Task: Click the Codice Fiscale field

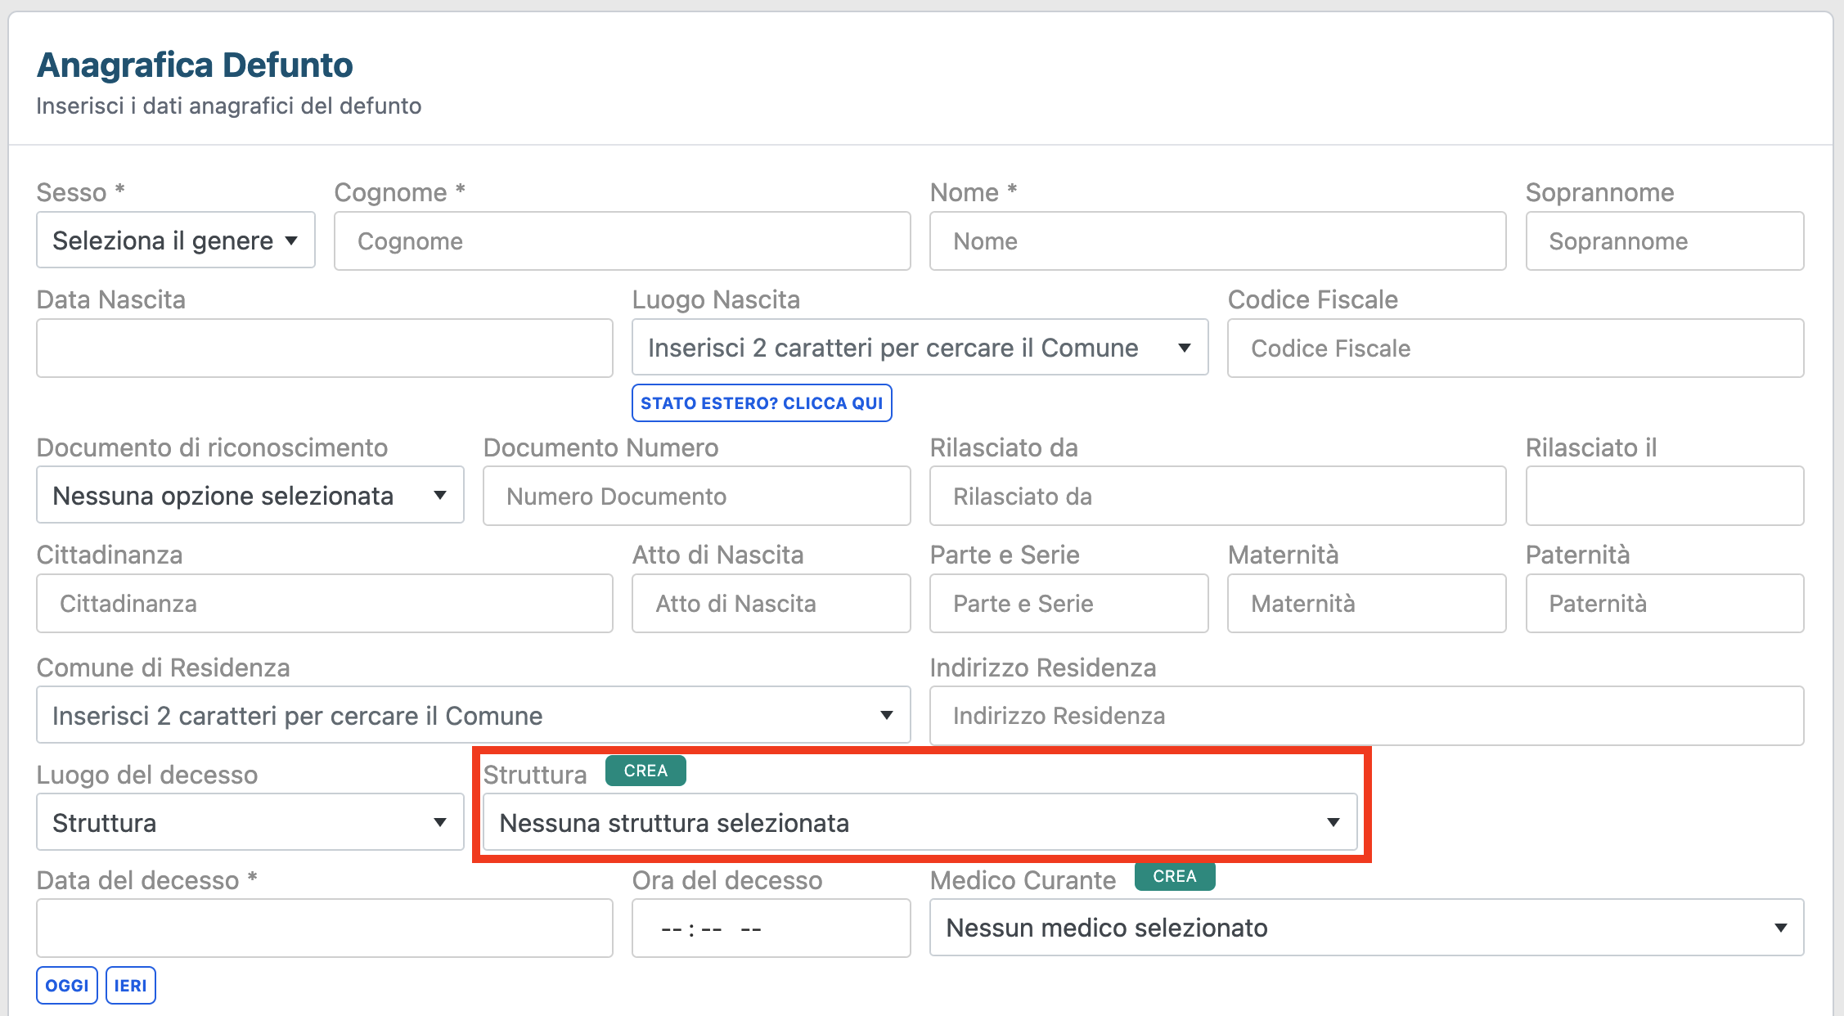Action: point(1515,348)
